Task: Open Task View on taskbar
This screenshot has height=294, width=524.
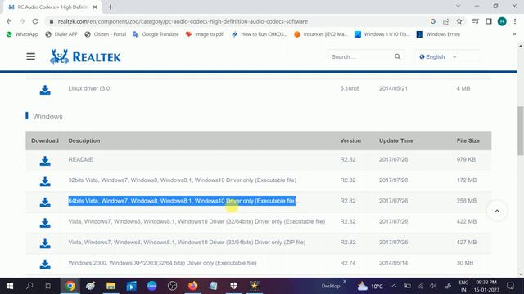Action: (x=49, y=286)
